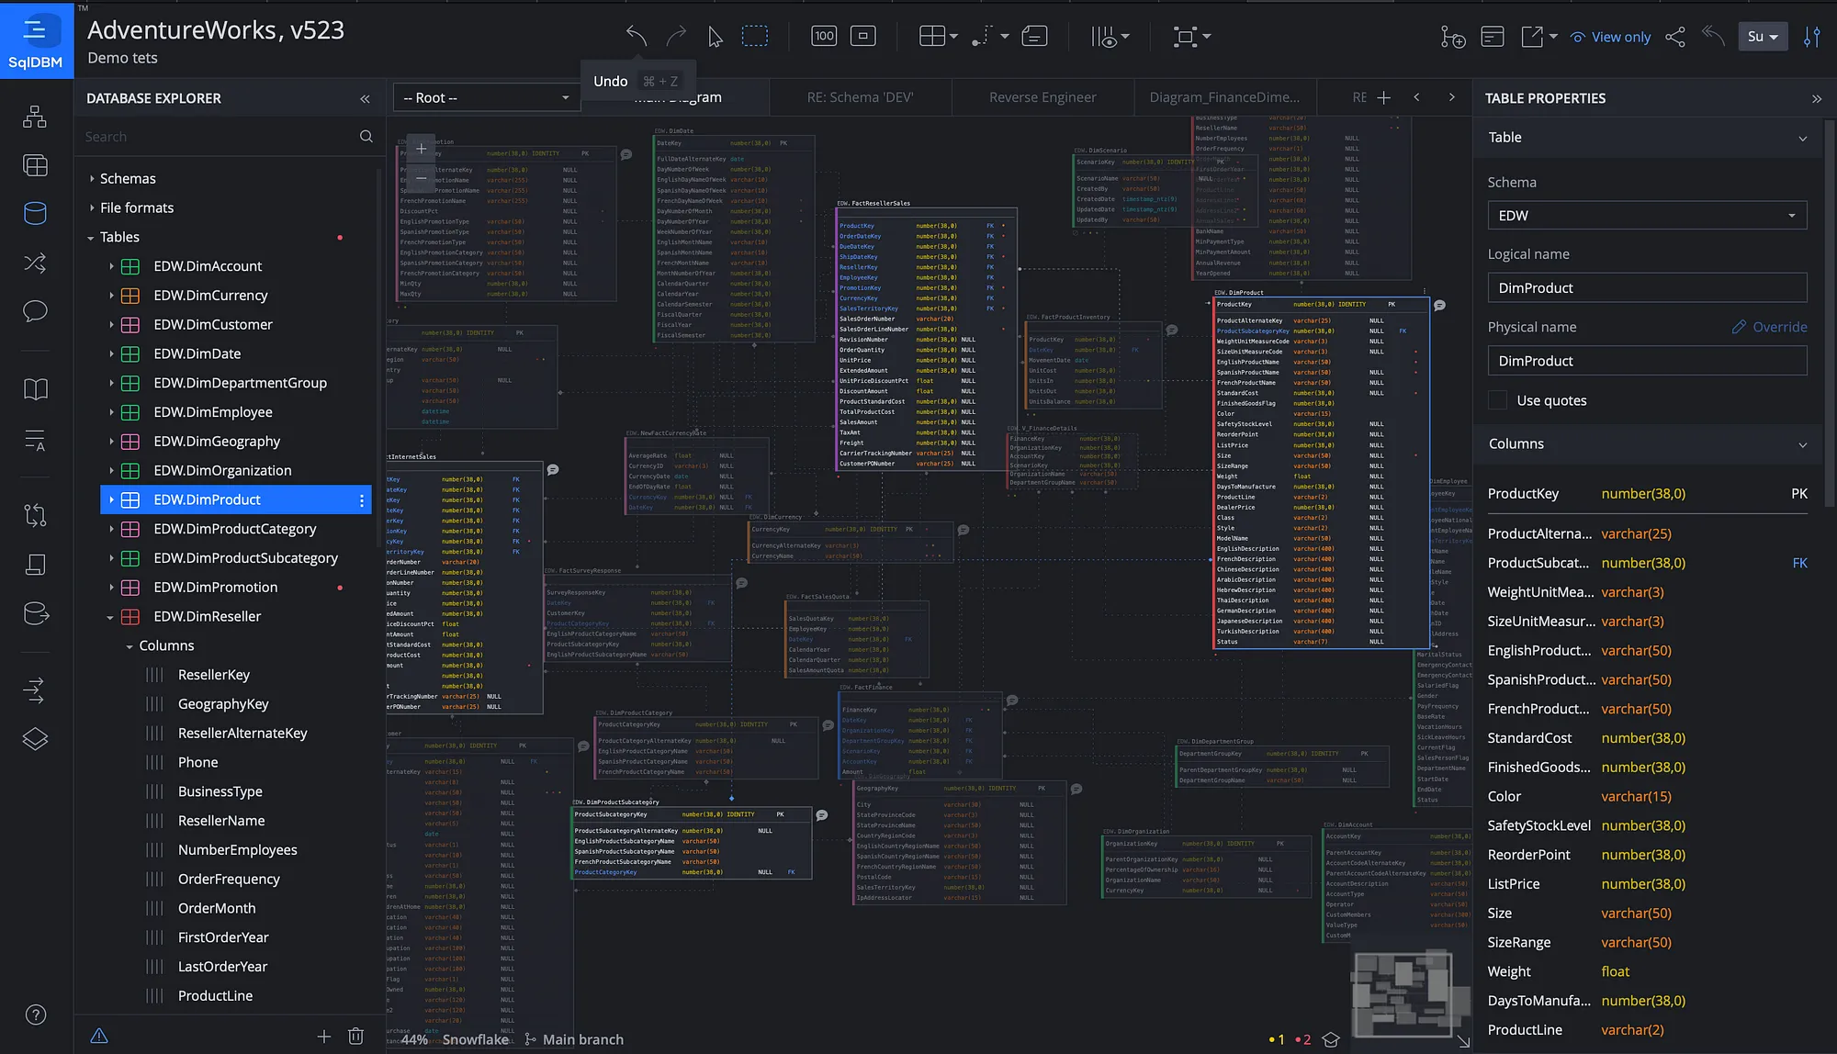The image size is (1837, 1054).
Task: Expand the Schemas tree node
Action: 92,178
